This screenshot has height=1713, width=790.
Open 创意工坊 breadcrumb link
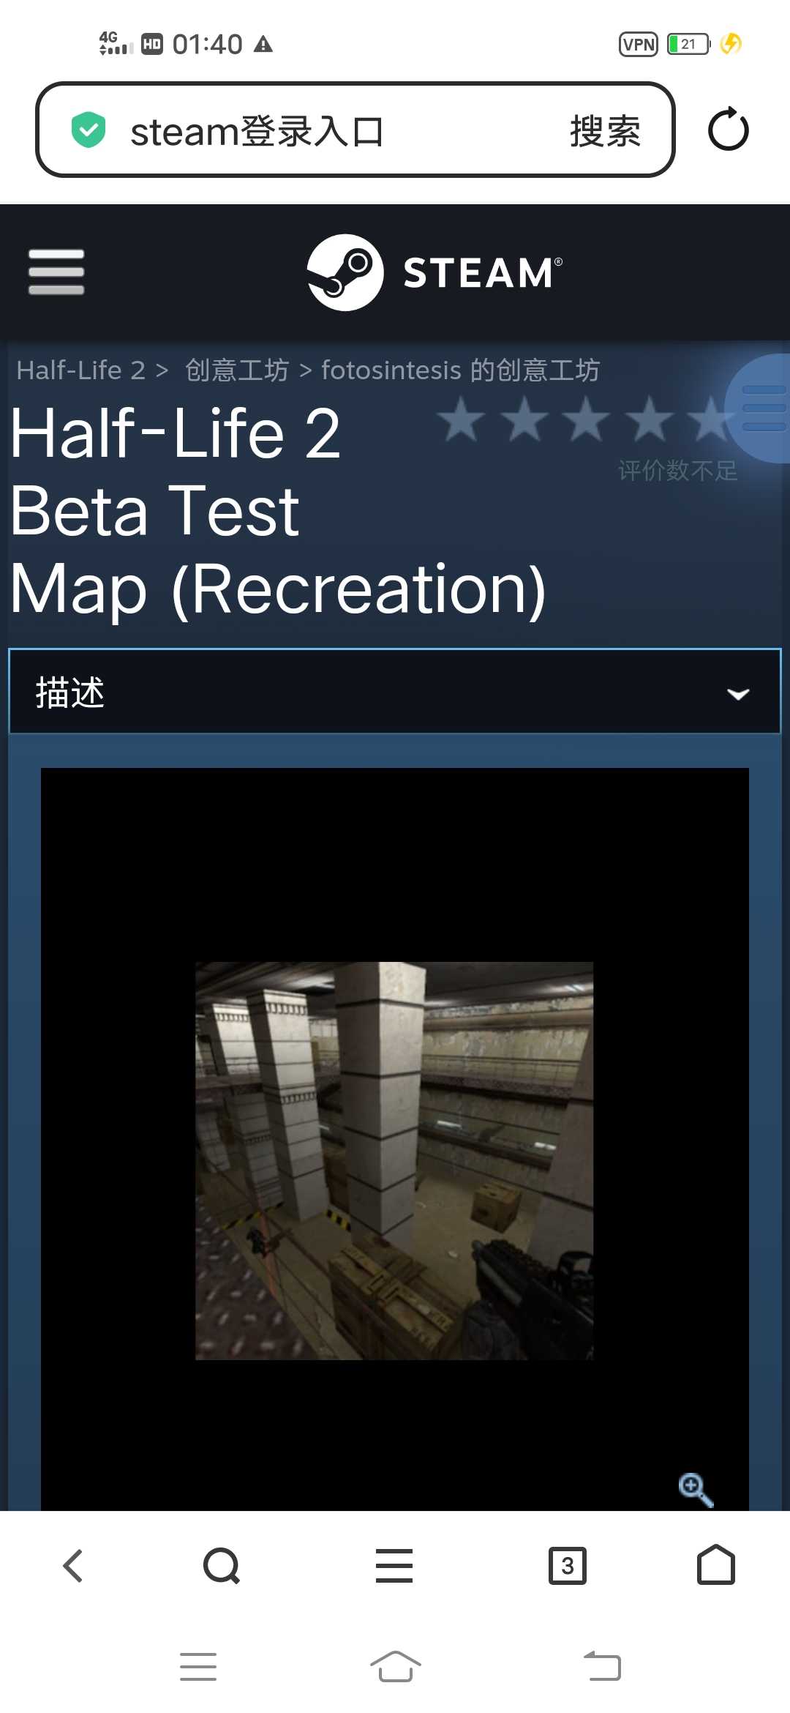tap(237, 370)
